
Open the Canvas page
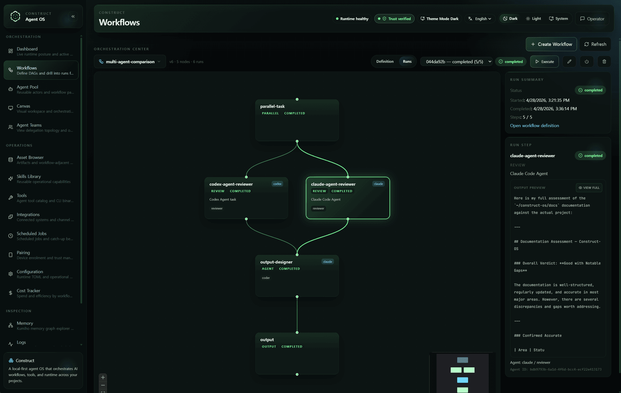coord(41,108)
